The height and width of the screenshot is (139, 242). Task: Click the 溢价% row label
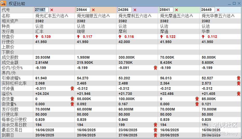coord(7,94)
